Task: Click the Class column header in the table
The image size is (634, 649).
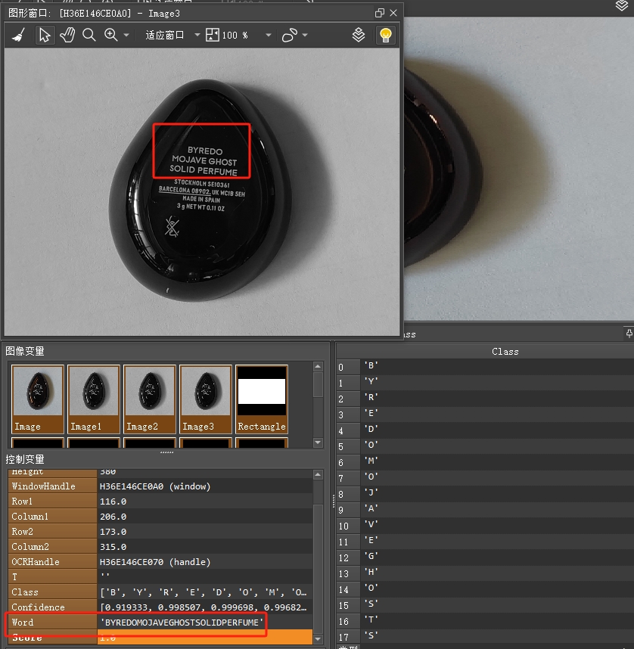Action: coord(505,352)
